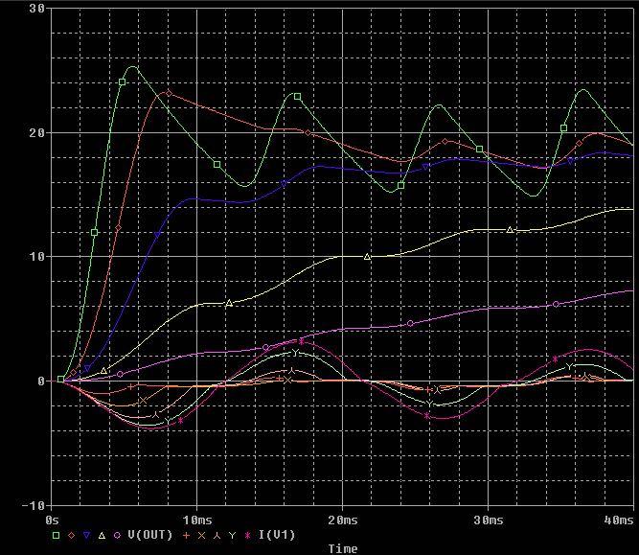The width and height of the screenshot is (639, 555).
Task: Click the red plus legend marker
Action: tap(186, 536)
